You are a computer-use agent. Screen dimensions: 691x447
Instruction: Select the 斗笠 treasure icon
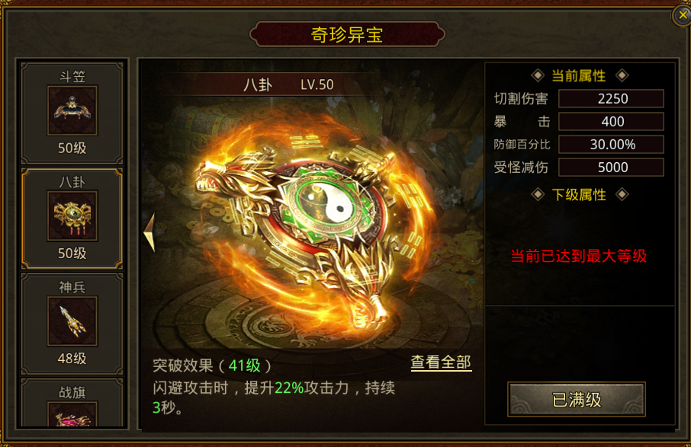tap(72, 110)
